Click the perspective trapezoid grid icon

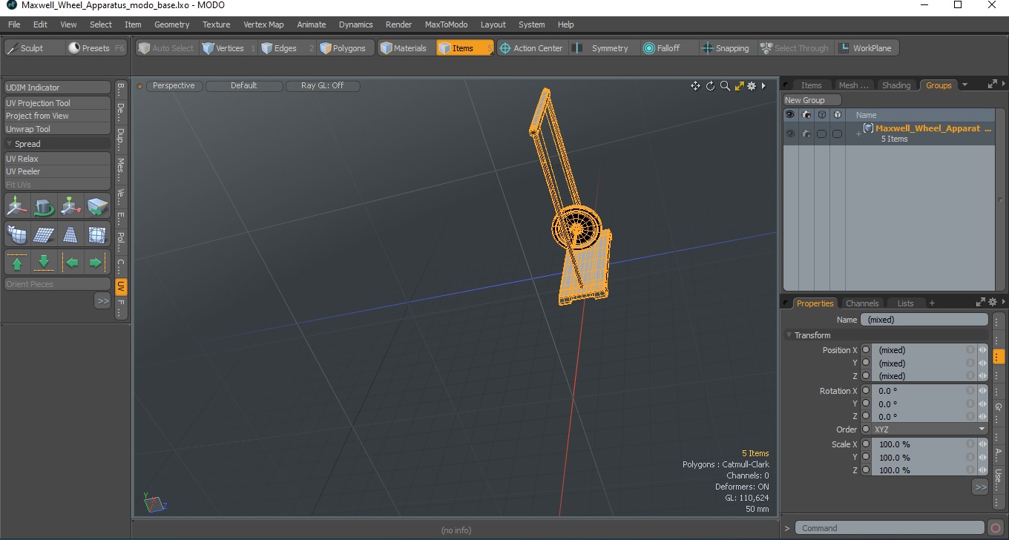pyautogui.click(x=70, y=234)
